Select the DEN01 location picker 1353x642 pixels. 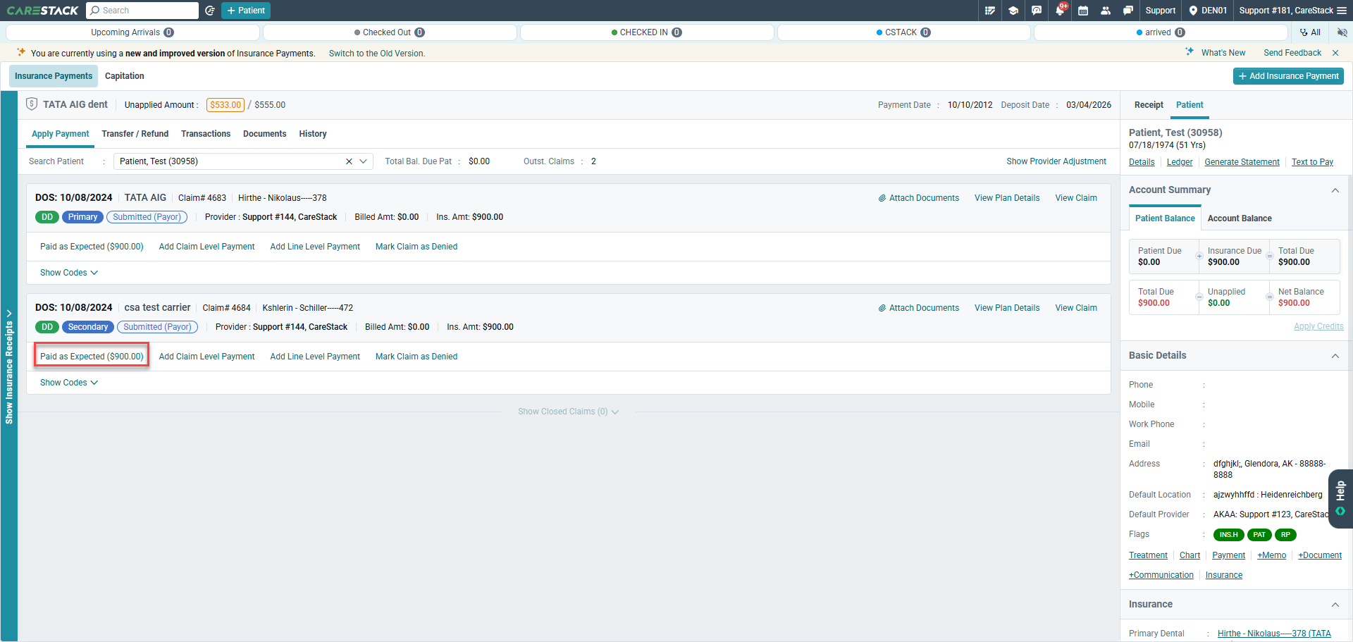1208,11
